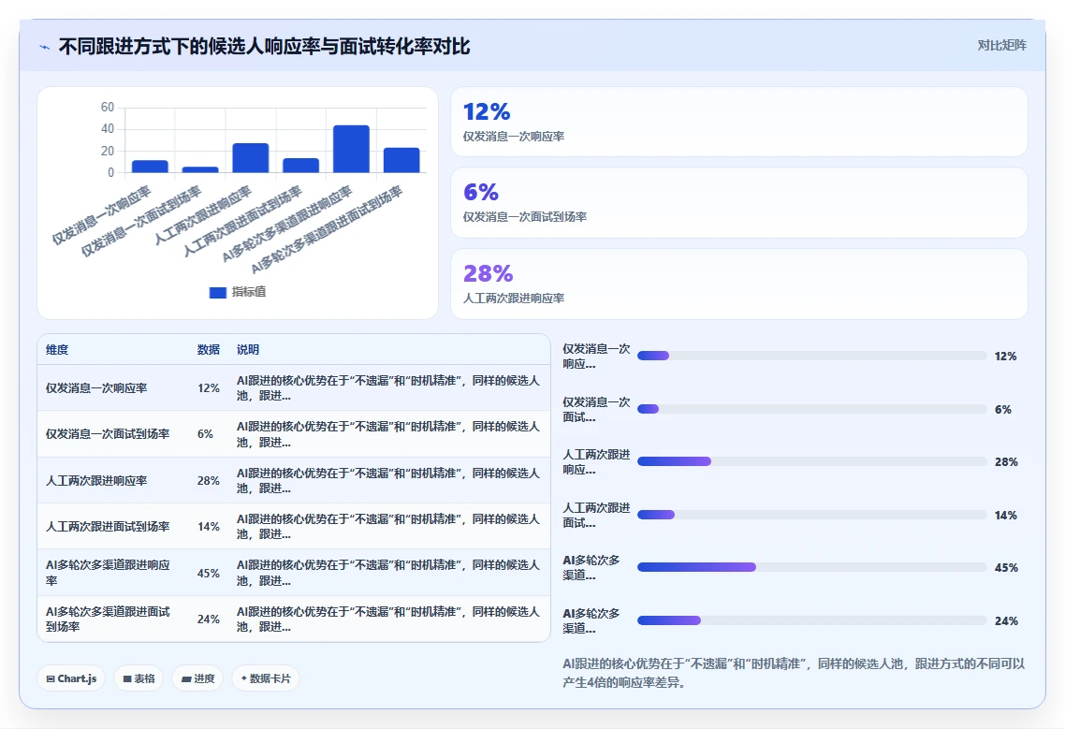Click the 14% progress bar

(x=811, y=515)
